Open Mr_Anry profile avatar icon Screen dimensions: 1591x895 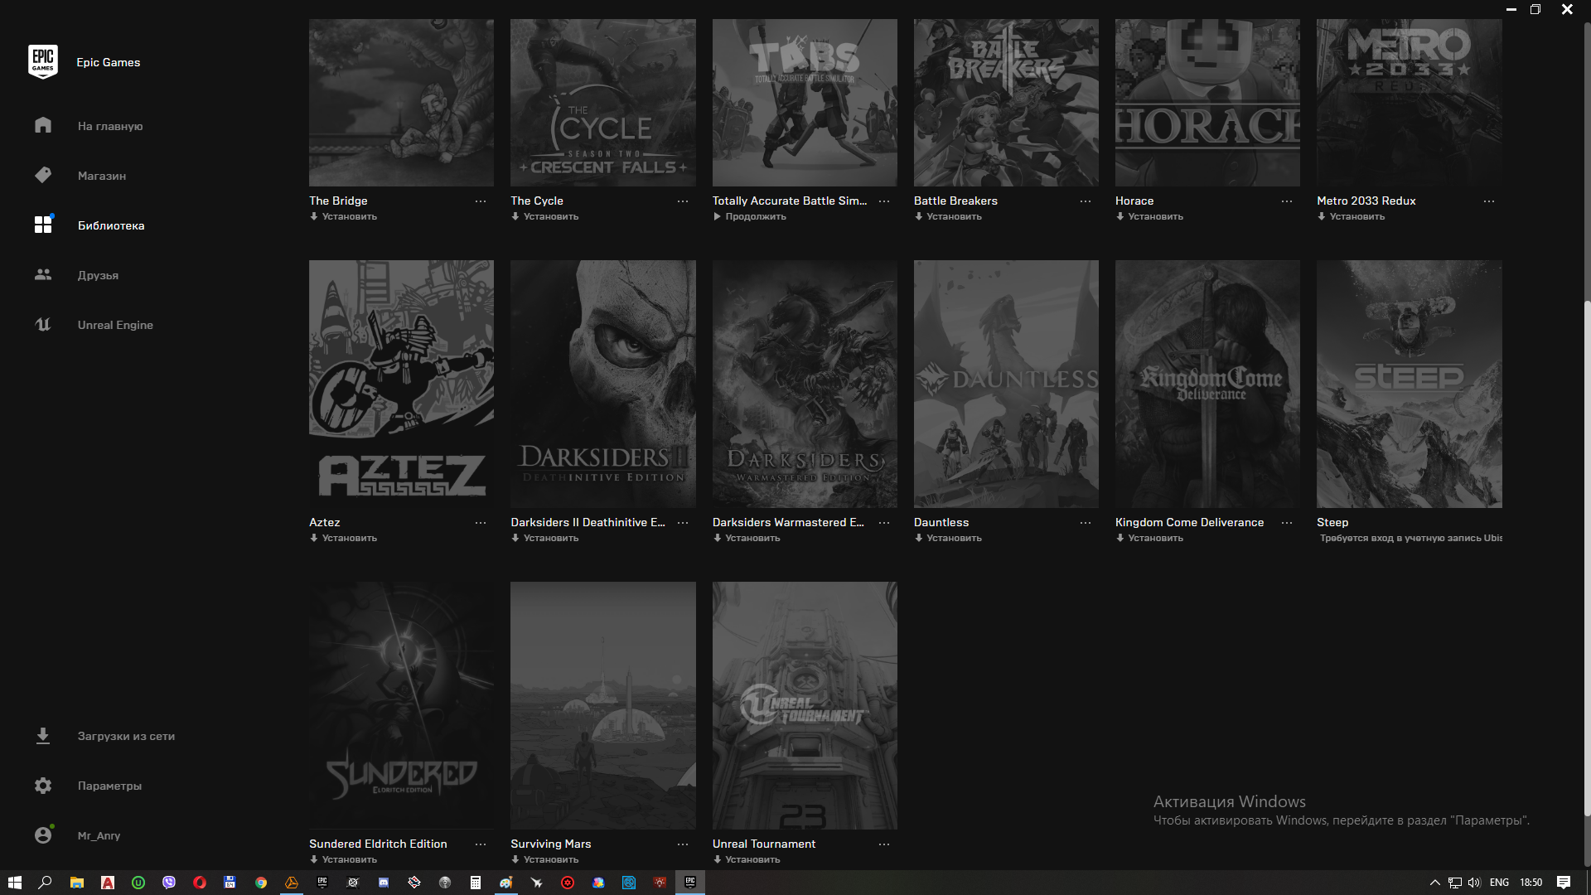tap(43, 835)
